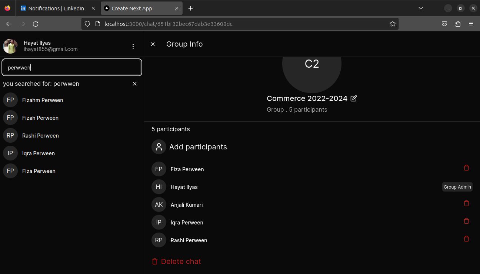Open the Firefox application menu
Viewport: 480px width, 274px height.
[471, 24]
